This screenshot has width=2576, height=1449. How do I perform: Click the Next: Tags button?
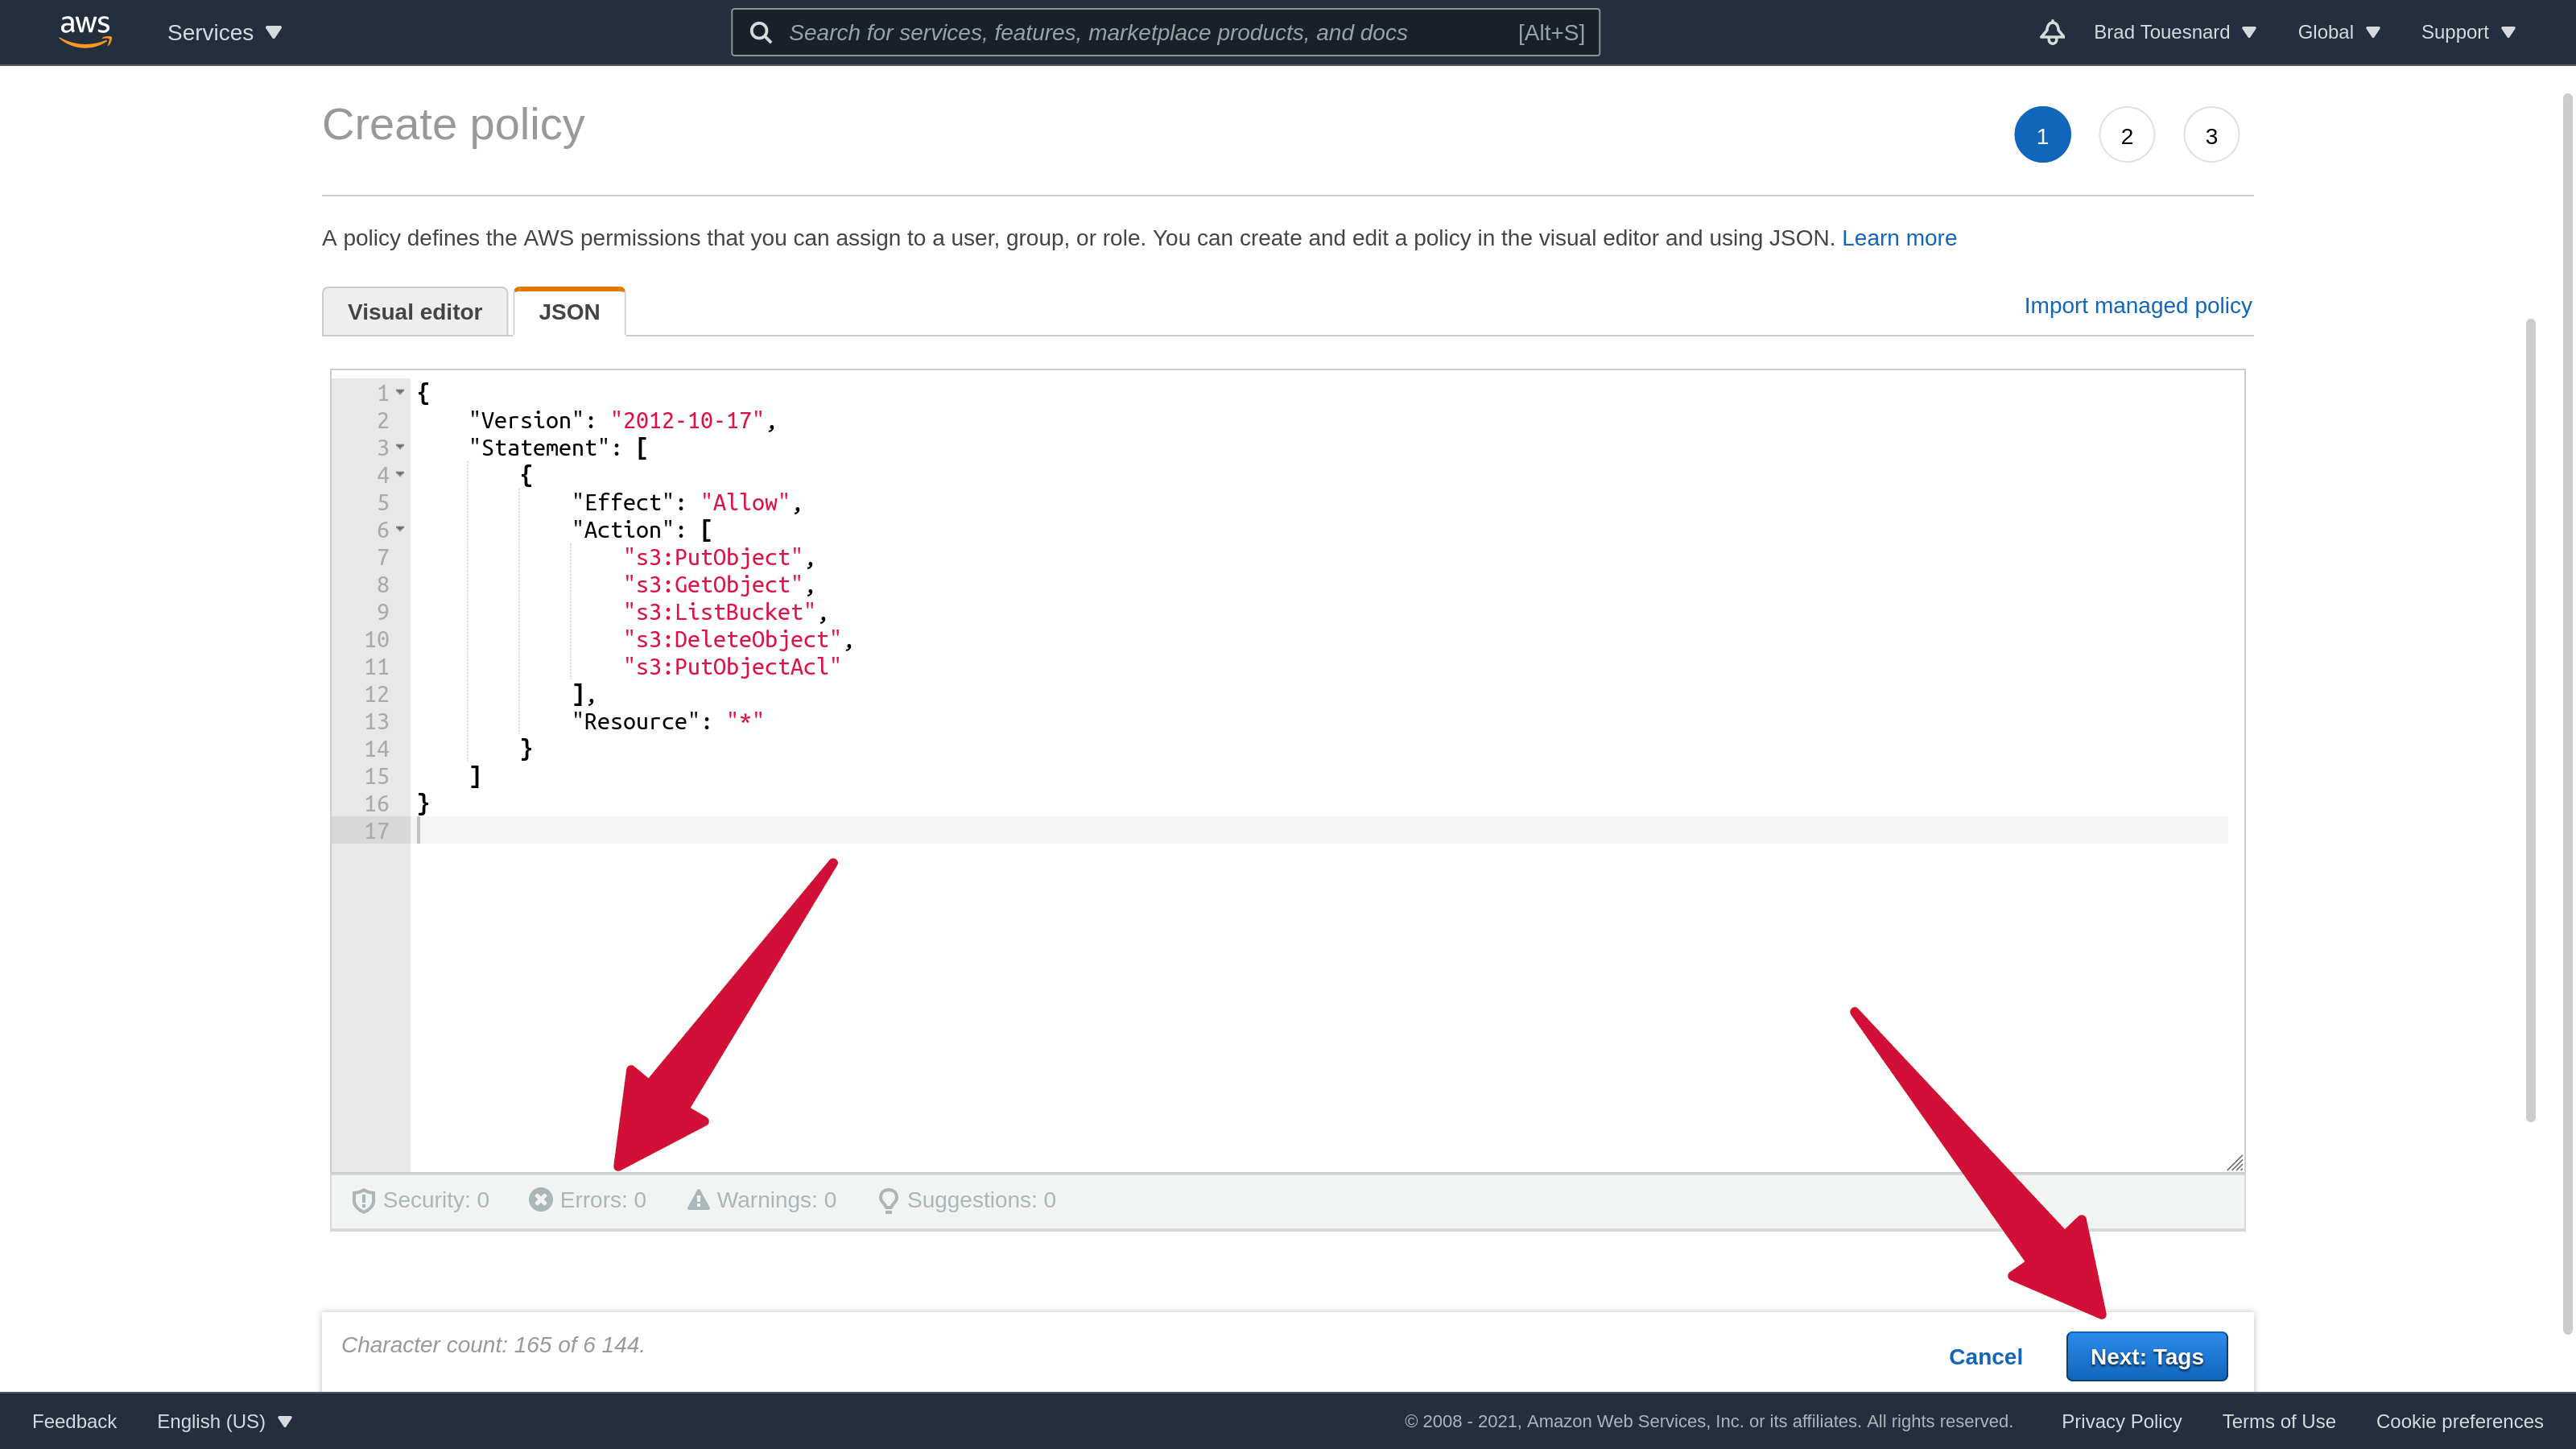(2148, 1356)
